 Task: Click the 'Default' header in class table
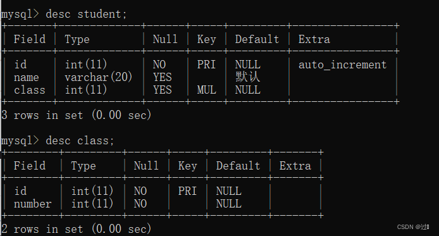pyautogui.click(x=238, y=166)
